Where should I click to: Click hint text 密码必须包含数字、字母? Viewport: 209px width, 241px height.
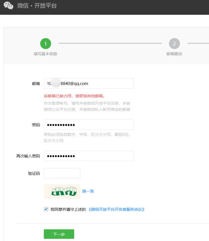point(87,137)
